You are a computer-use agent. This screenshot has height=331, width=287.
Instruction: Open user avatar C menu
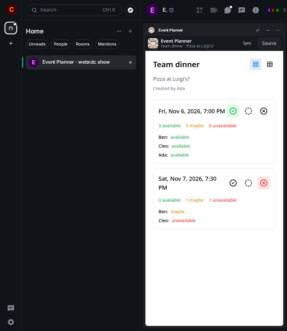click(11, 10)
